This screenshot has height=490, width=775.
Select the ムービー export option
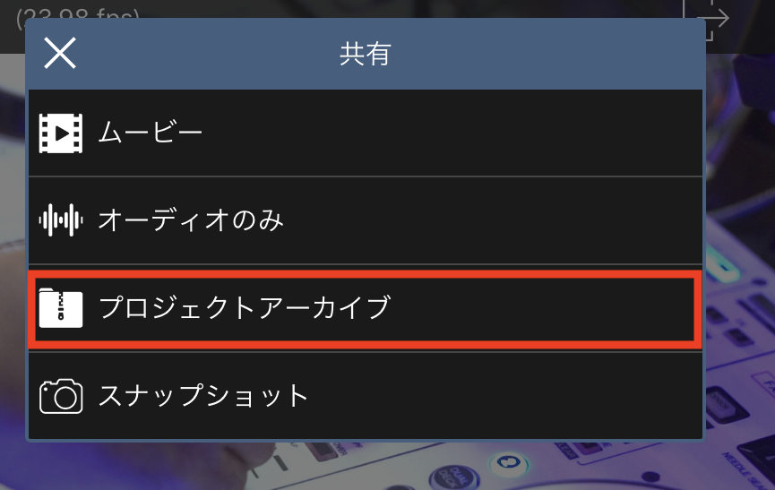pos(150,133)
